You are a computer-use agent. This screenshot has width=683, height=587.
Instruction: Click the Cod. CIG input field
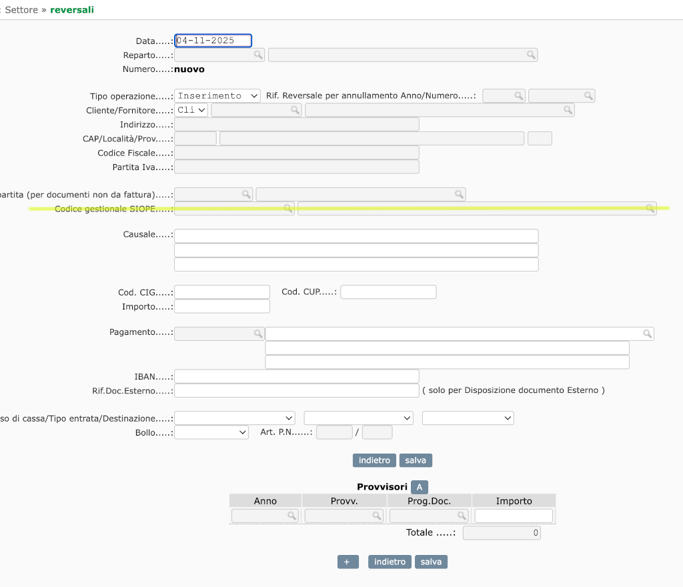[x=221, y=292]
